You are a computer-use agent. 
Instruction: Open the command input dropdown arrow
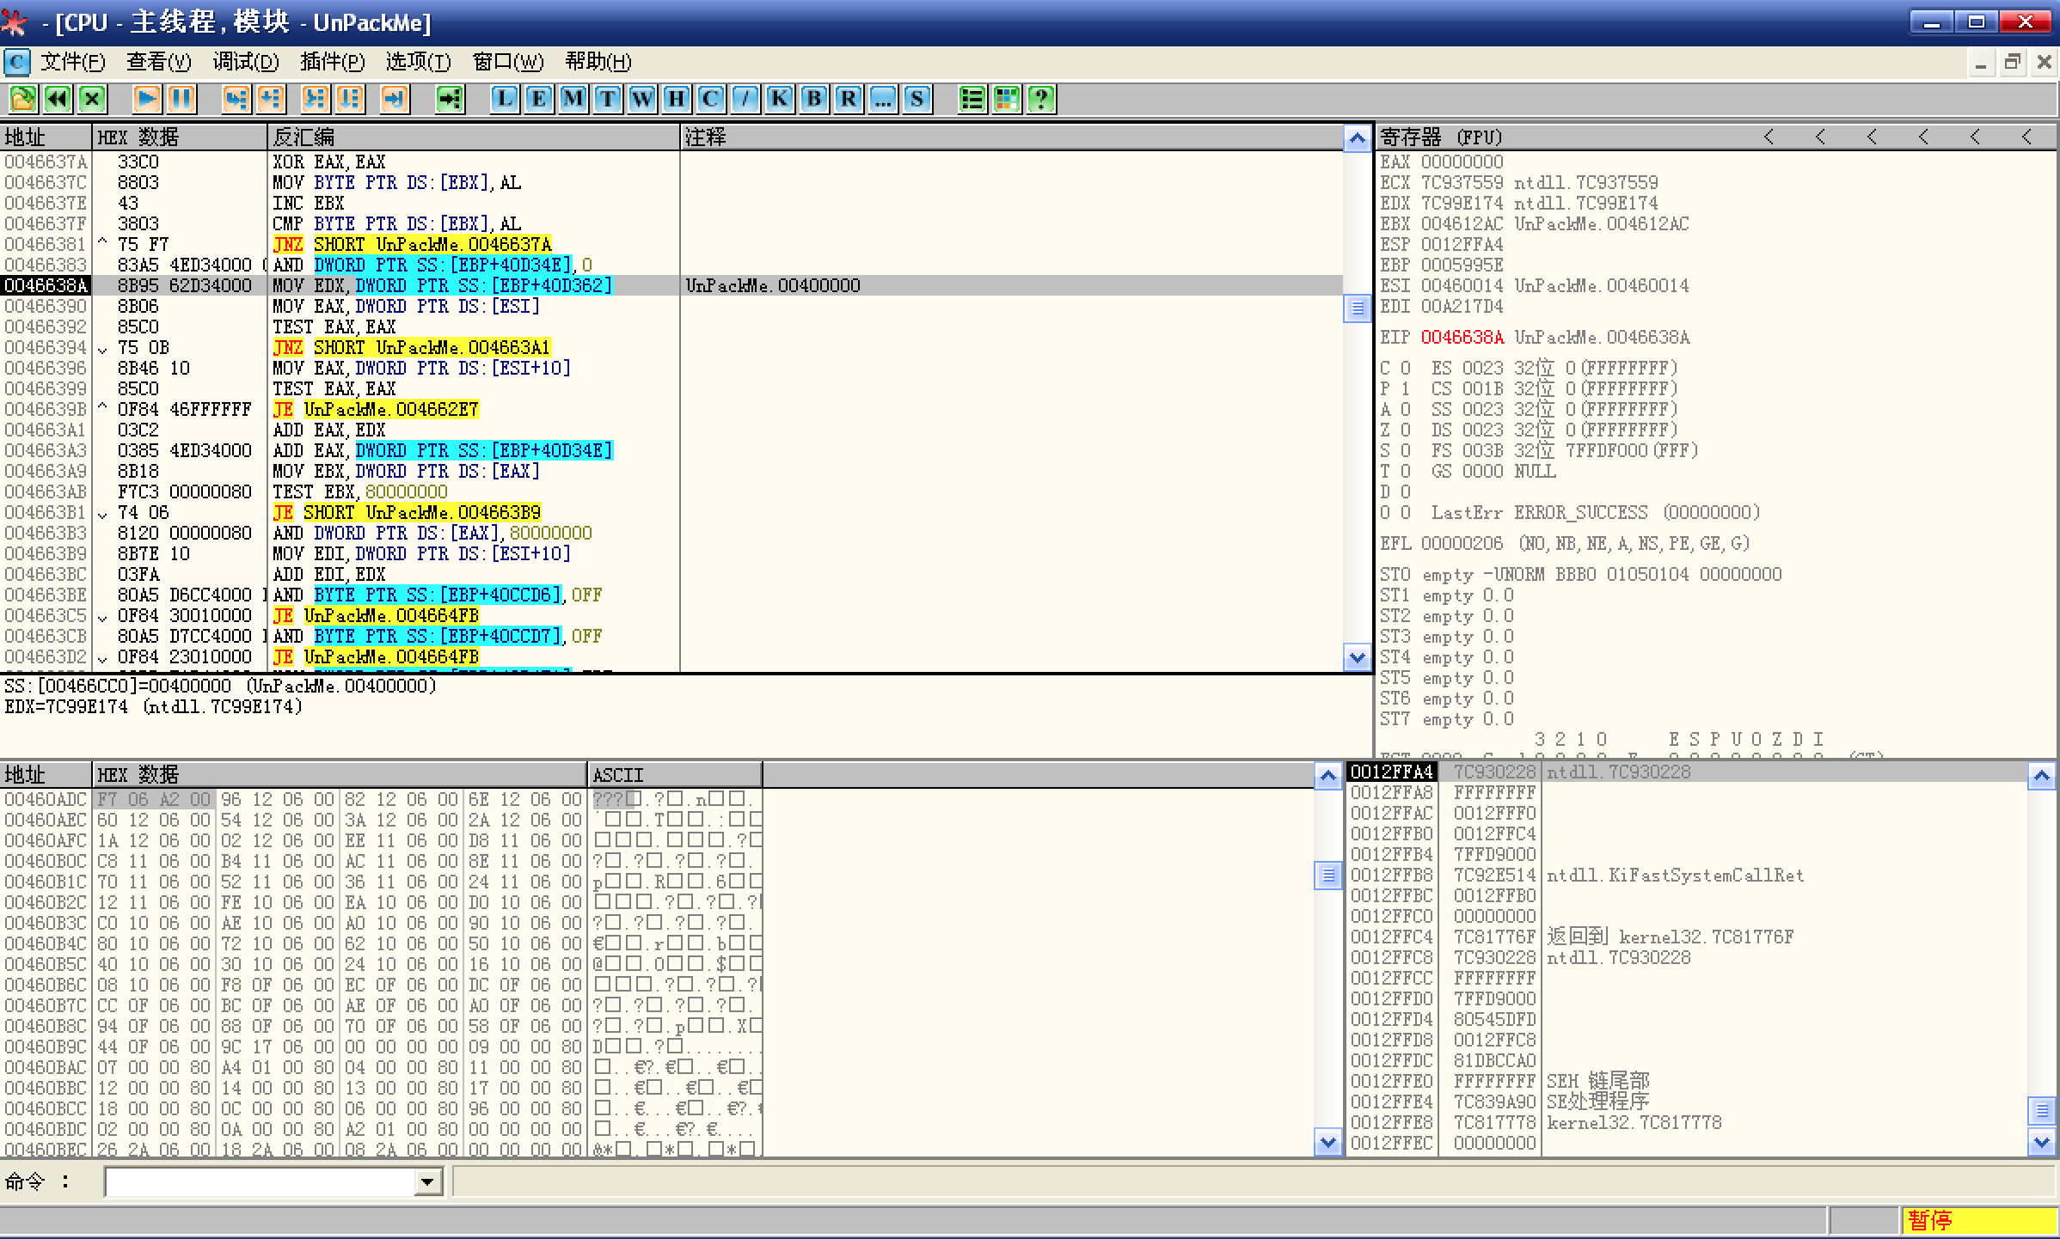(427, 1182)
